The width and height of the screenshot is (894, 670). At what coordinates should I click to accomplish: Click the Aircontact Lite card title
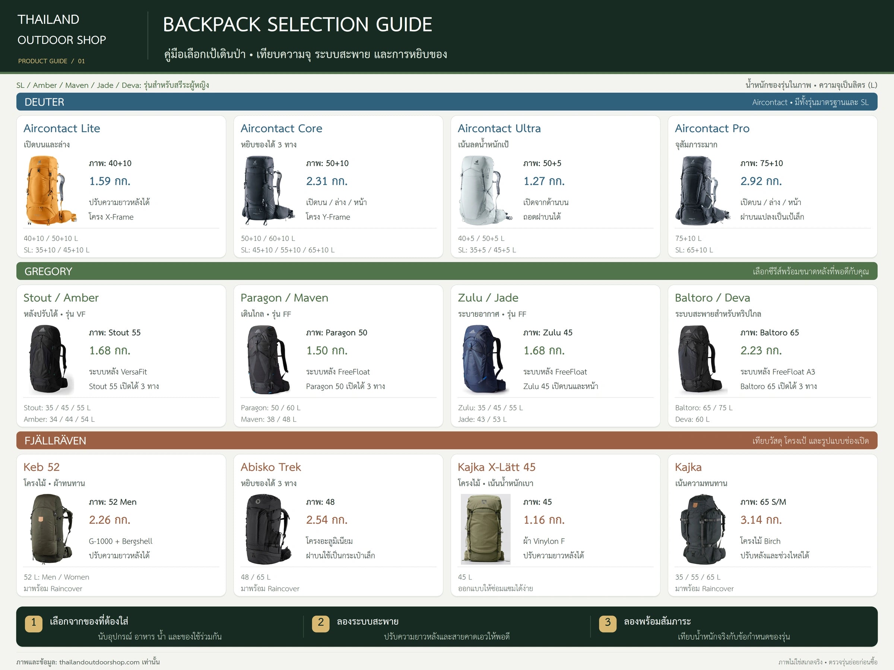pos(62,128)
